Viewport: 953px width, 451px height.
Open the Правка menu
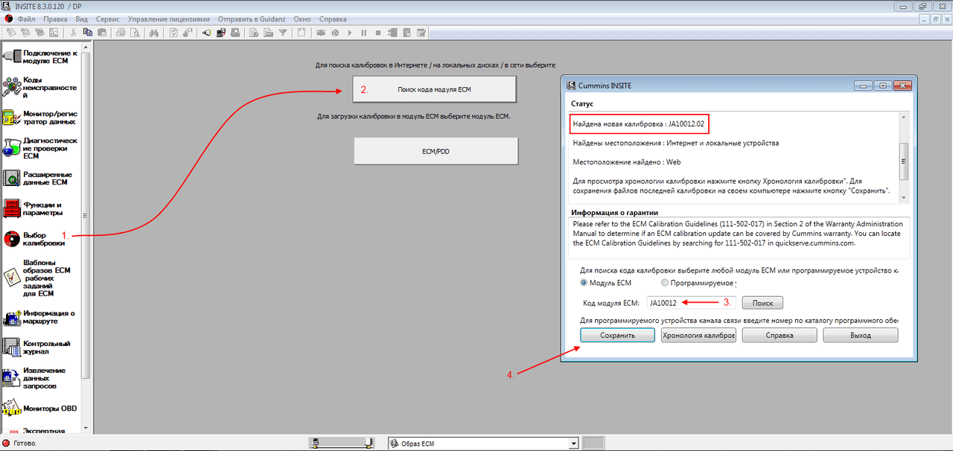coord(55,19)
